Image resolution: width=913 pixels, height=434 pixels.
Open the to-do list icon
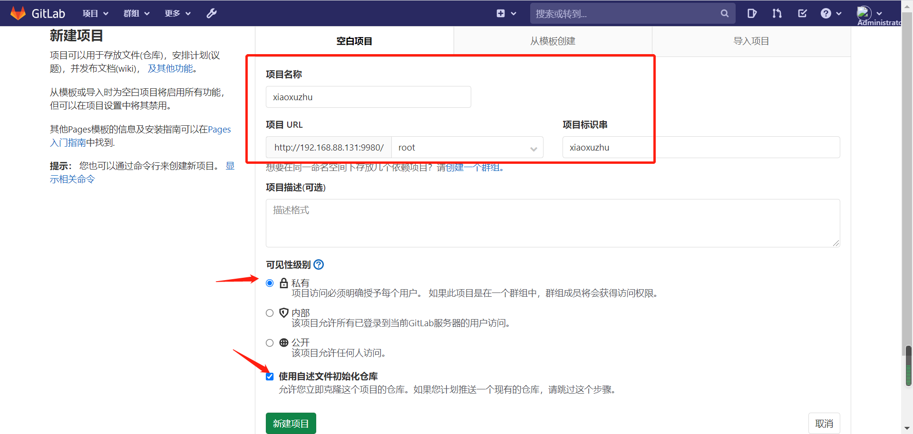tap(802, 13)
